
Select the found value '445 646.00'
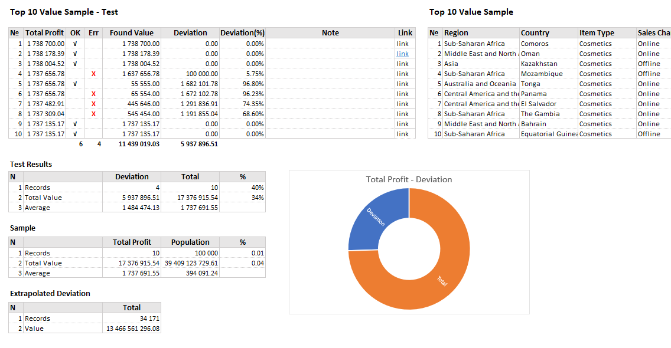tap(131, 104)
